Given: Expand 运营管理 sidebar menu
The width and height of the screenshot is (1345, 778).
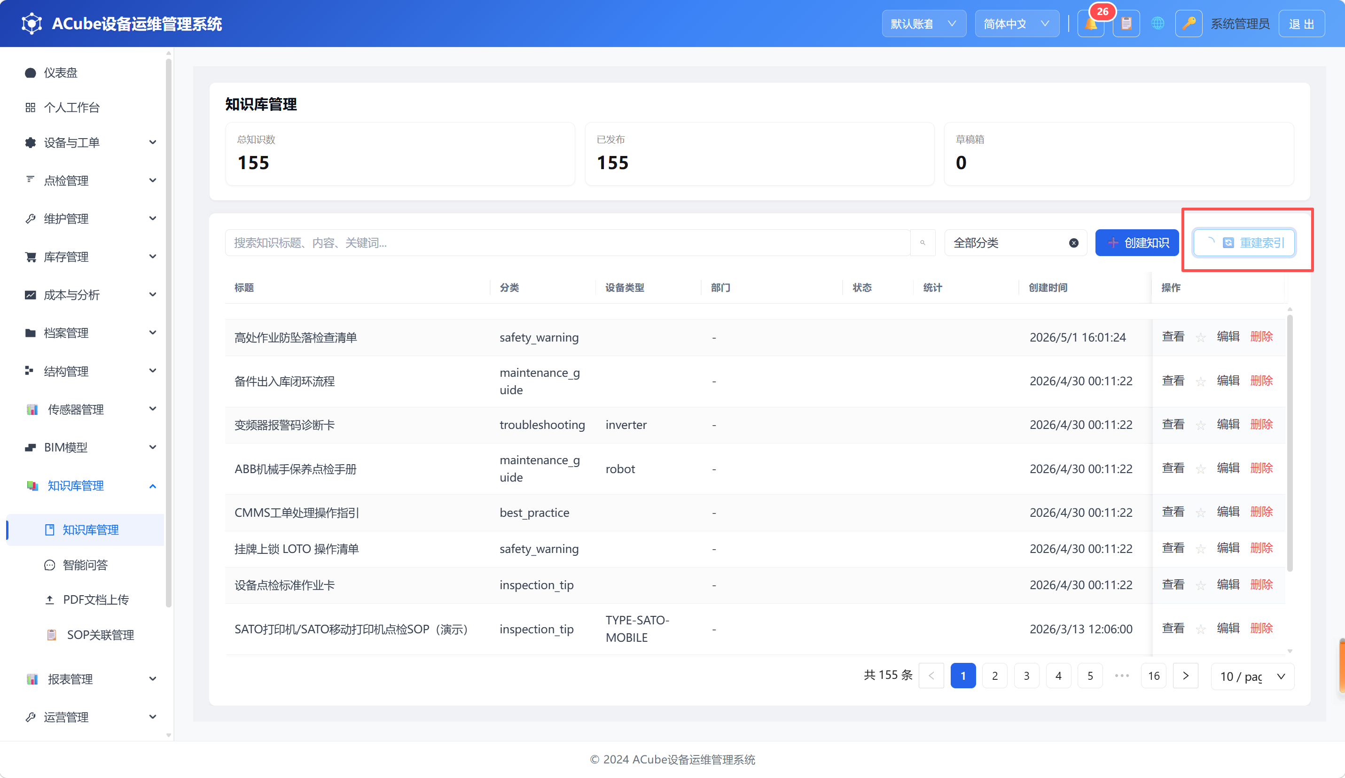Looking at the screenshot, I should point(86,717).
